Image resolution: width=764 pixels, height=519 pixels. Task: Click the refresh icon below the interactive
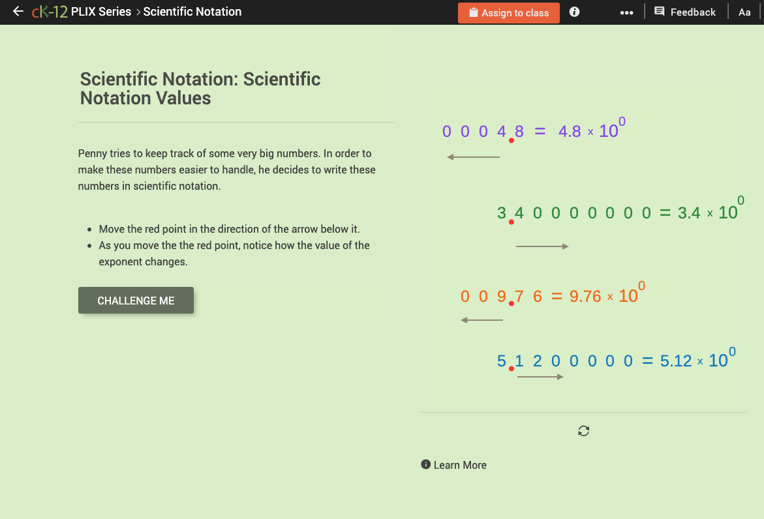point(583,430)
